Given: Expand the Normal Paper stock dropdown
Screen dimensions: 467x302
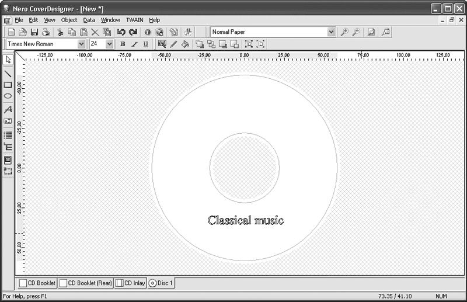Looking at the screenshot, I should pos(332,32).
